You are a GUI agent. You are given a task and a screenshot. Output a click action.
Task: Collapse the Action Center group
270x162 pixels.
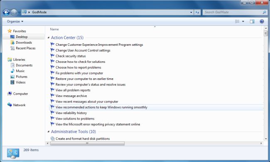(48, 37)
